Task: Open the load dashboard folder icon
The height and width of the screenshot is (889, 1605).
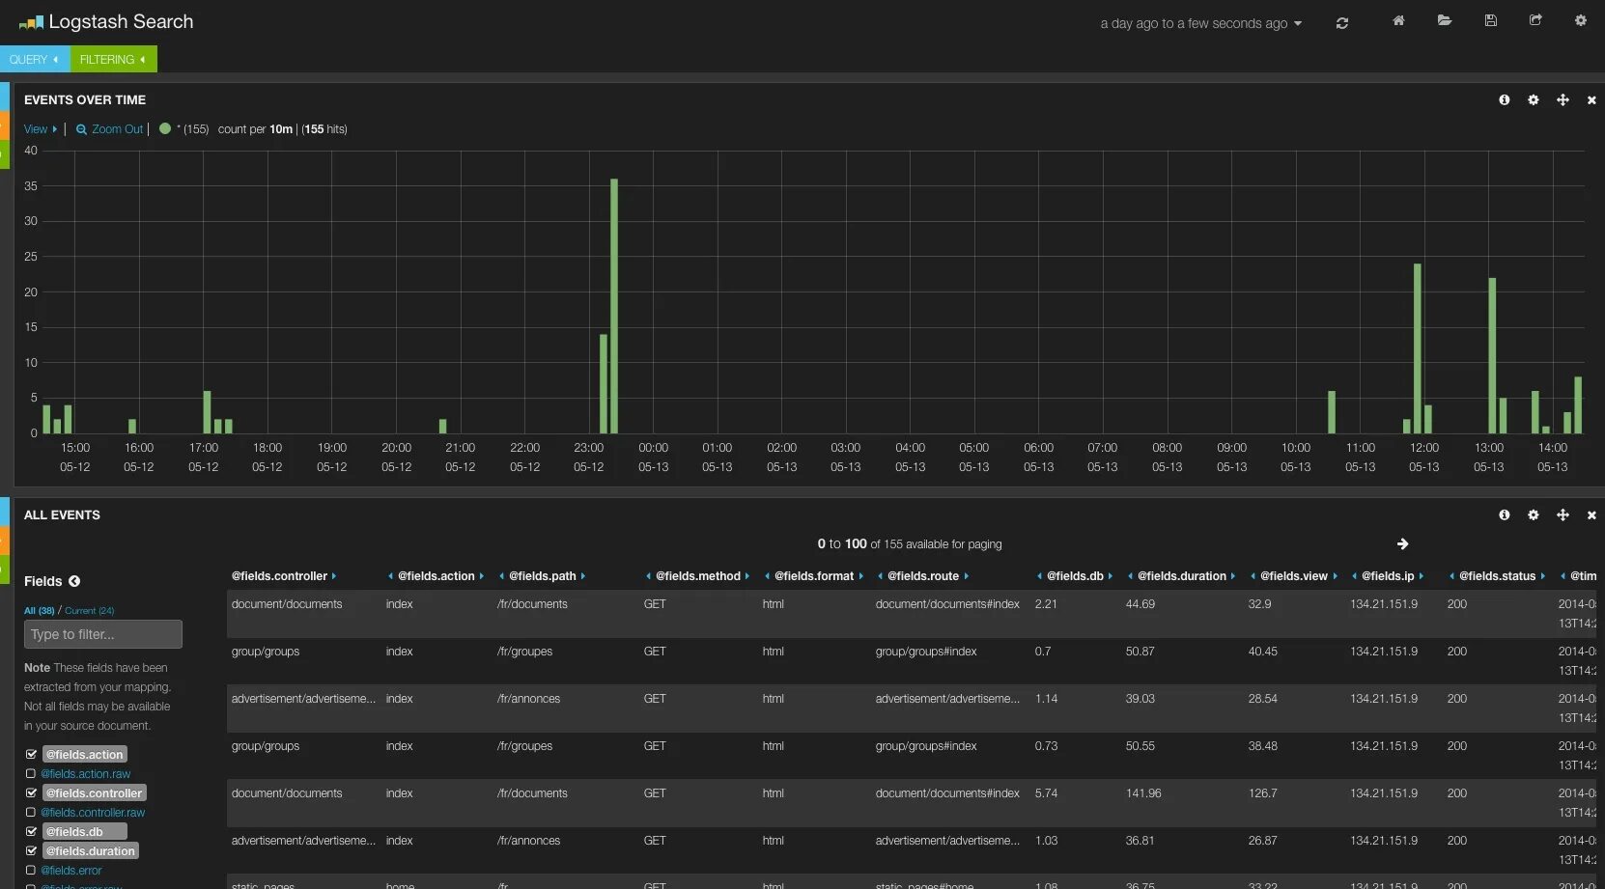Action: coord(1445,20)
